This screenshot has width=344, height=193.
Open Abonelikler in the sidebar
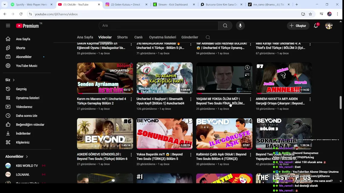pos(26,57)
